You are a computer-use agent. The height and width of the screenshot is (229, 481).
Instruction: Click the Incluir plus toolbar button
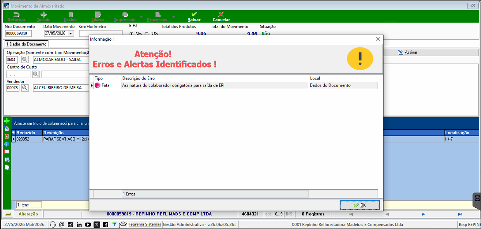(43, 17)
